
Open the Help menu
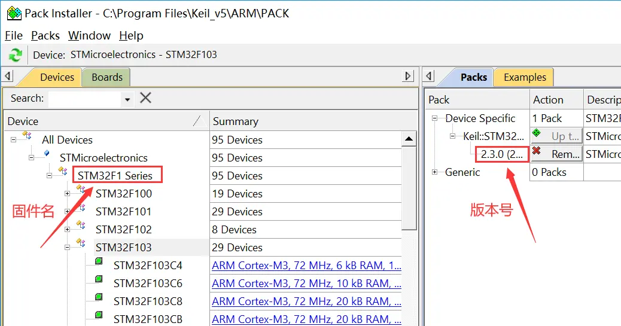pos(131,36)
